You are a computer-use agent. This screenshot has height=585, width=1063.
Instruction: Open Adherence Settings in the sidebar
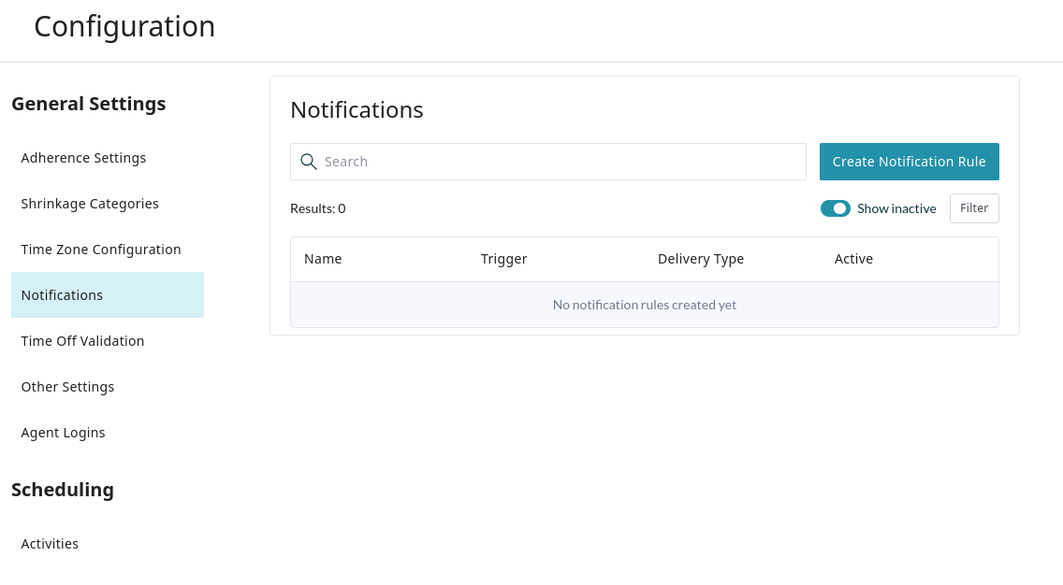point(83,158)
